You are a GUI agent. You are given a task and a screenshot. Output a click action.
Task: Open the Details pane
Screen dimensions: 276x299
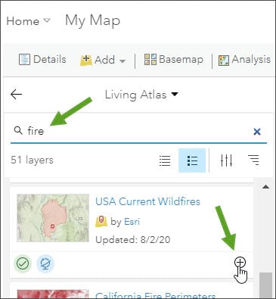[42, 60]
